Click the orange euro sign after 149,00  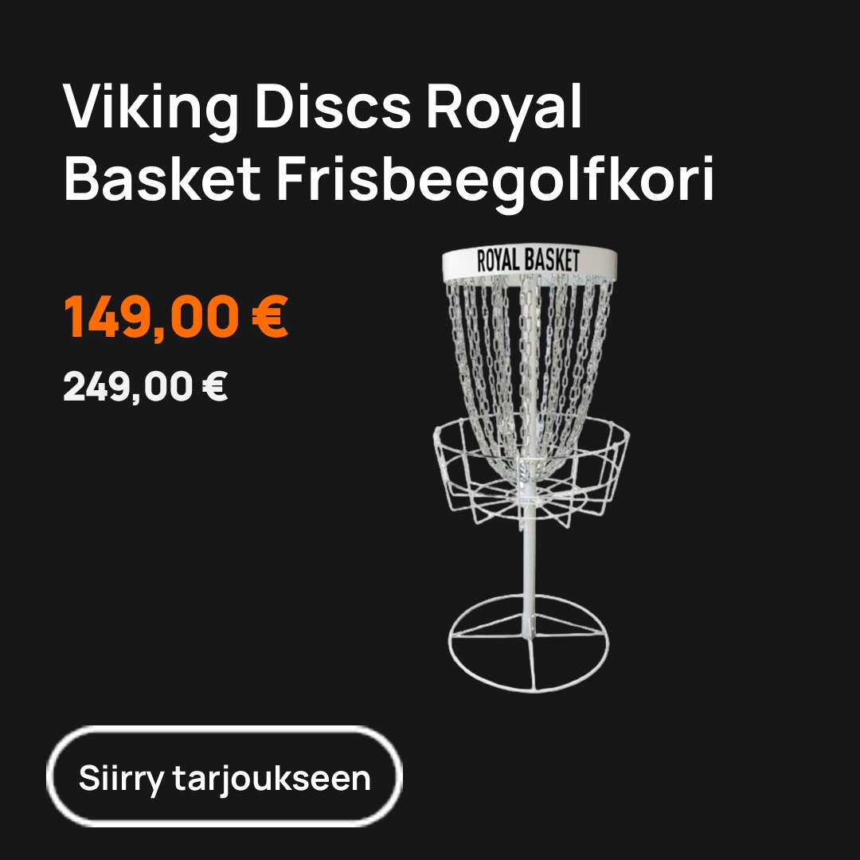click(270, 316)
